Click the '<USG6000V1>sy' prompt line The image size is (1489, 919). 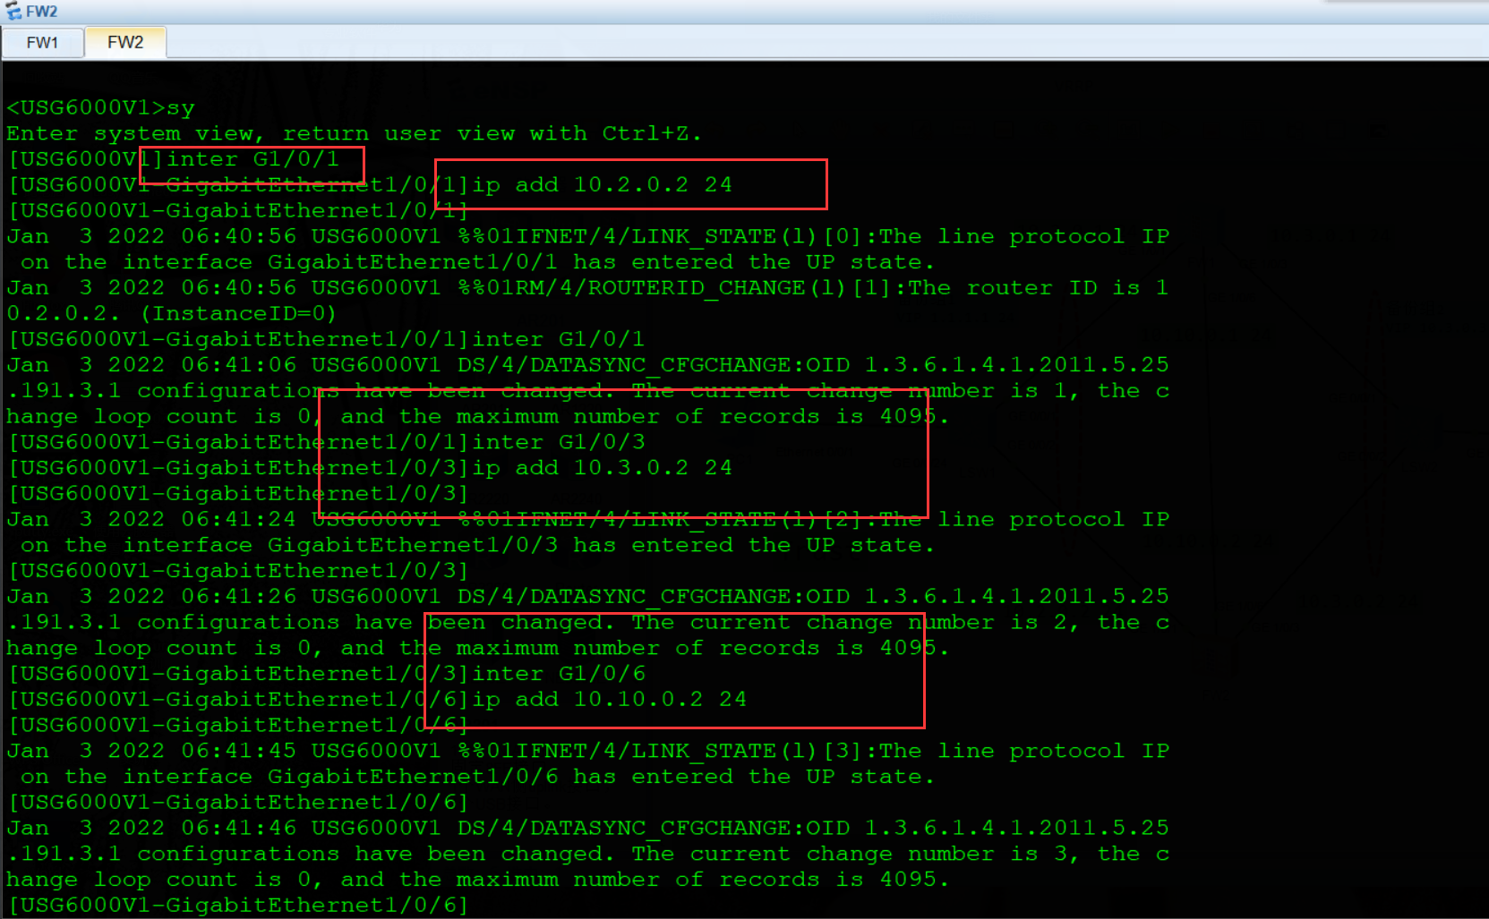pyautogui.click(x=100, y=107)
